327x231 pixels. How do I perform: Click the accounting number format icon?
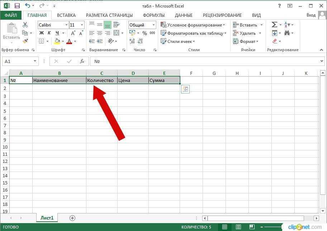[x=132, y=33]
